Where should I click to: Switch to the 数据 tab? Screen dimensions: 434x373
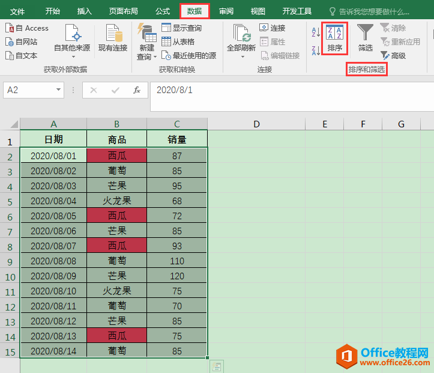194,11
